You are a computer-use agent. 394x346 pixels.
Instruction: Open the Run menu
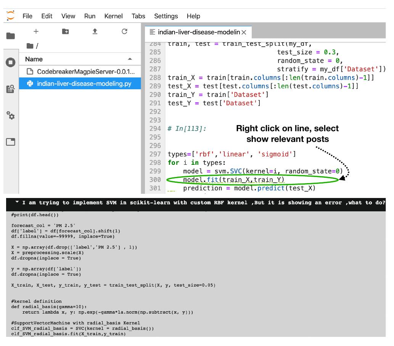click(90, 16)
